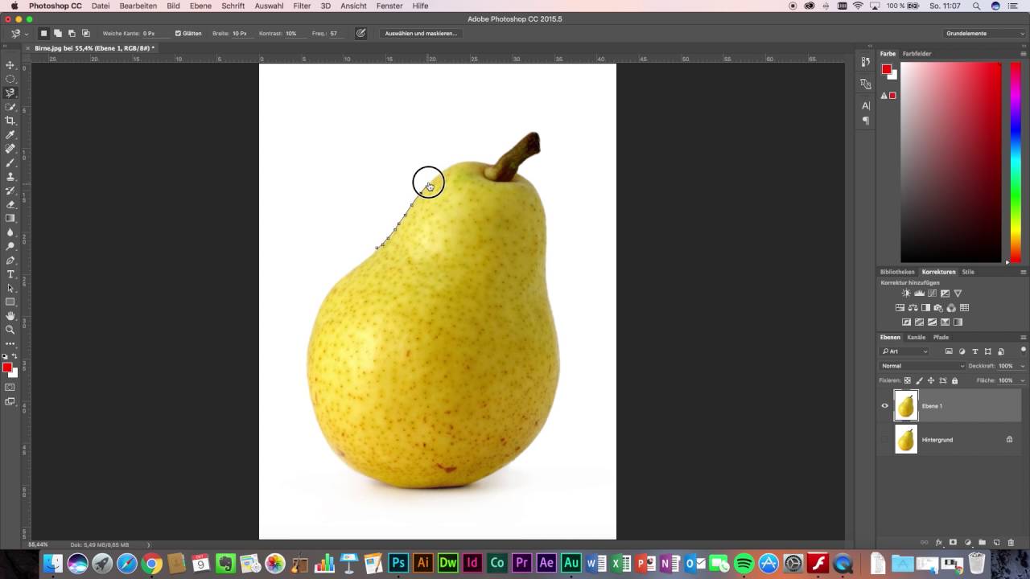
Task: Toggle lock all for layer
Action: 954,380
